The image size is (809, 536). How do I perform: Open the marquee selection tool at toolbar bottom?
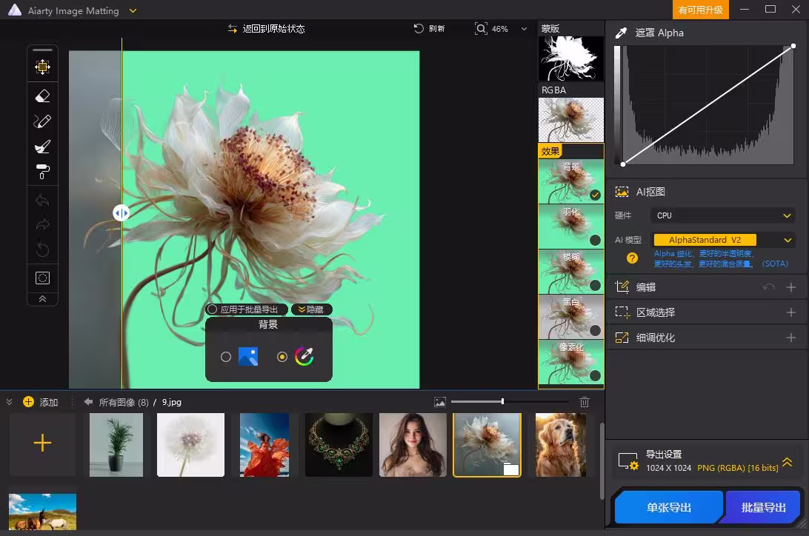point(42,277)
